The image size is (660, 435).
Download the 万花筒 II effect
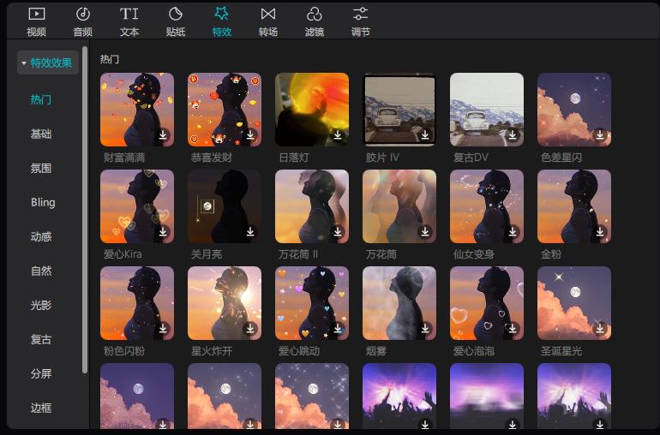click(x=338, y=232)
